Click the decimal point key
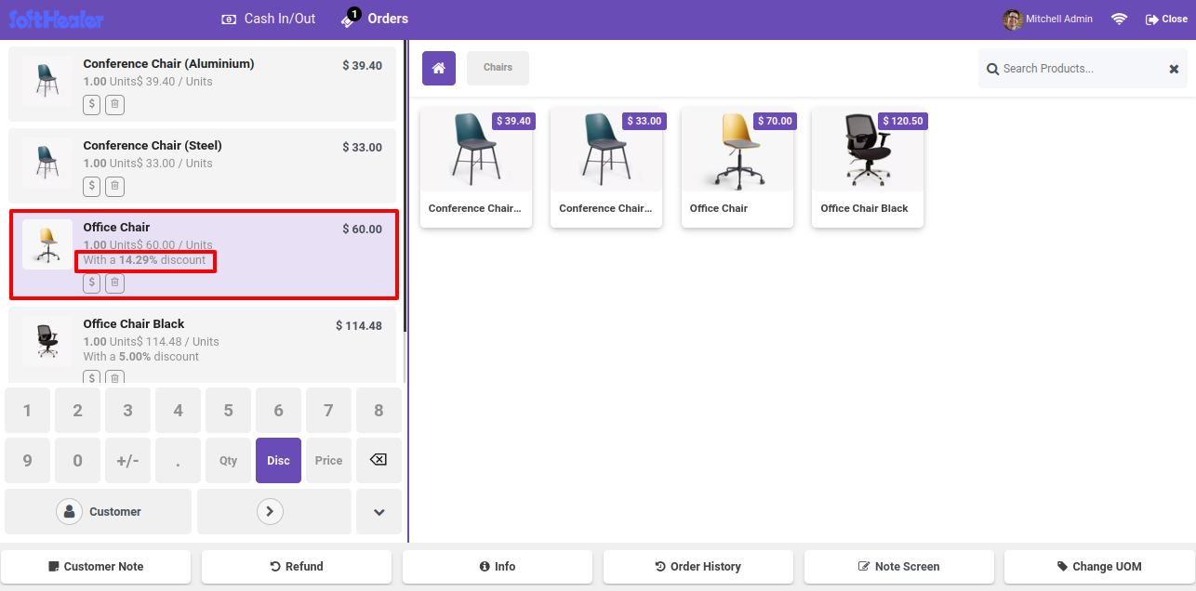This screenshot has height=591, width=1196. 179,461
